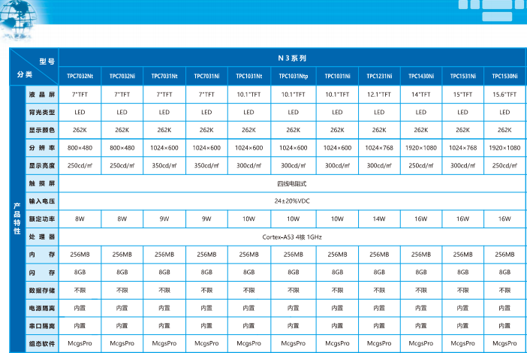This screenshot has width=527, height=353.
Task: Click the 分辨率 row label
Action: [42, 148]
